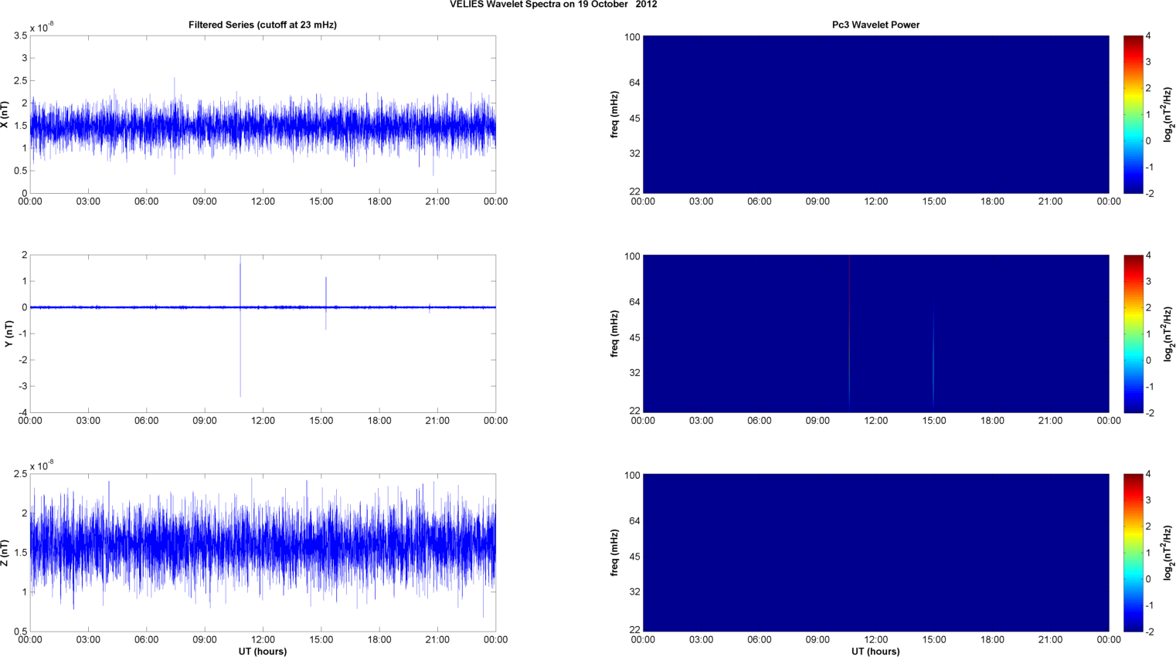Click the log2(nT²/Hz) label beside middle colorbar

1168,334
